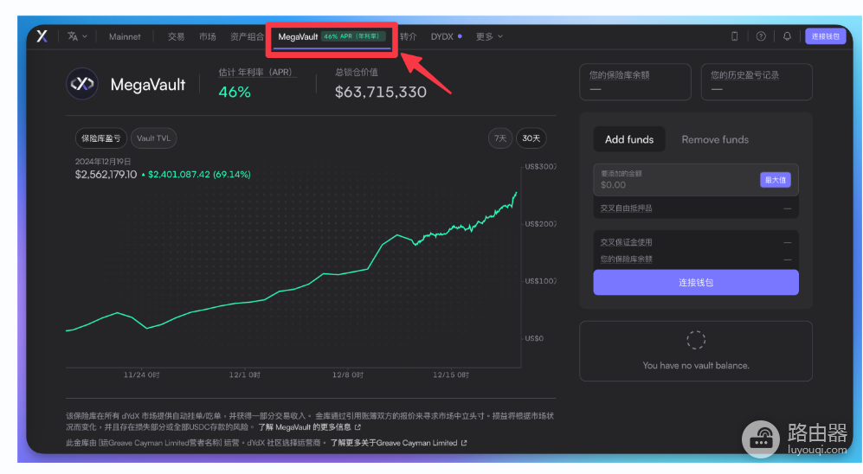The image size is (863, 474).
Task: Click the dYdX X logo
Action: [42, 36]
